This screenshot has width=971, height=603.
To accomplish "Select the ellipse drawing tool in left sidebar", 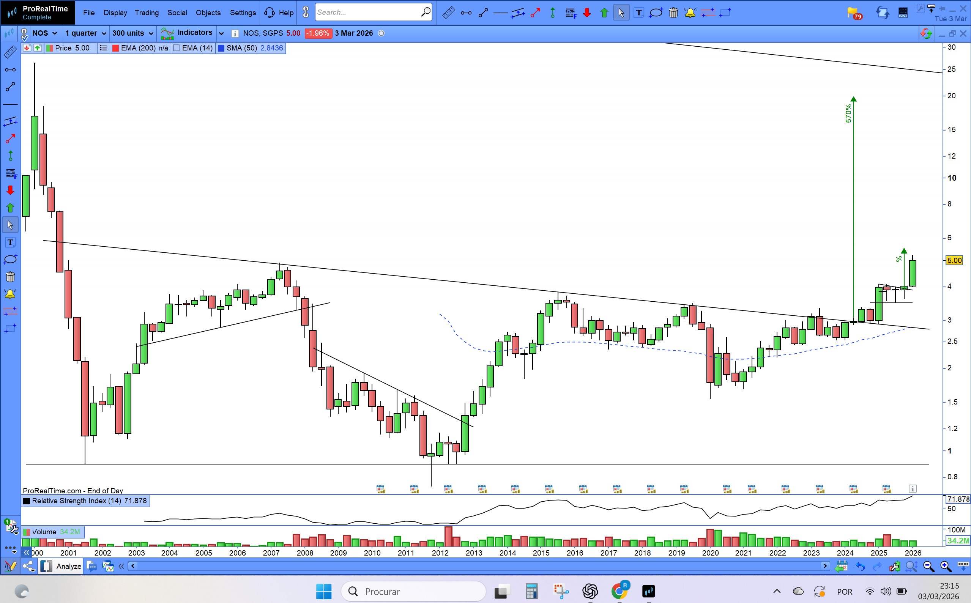I will click(10, 260).
